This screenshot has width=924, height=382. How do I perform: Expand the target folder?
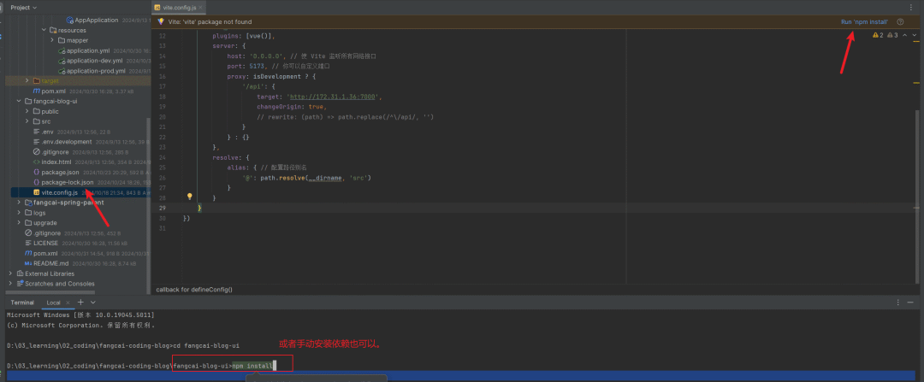coord(27,80)
